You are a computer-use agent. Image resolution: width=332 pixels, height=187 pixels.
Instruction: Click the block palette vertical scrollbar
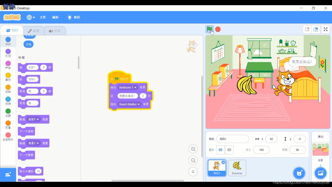[79, 63]
